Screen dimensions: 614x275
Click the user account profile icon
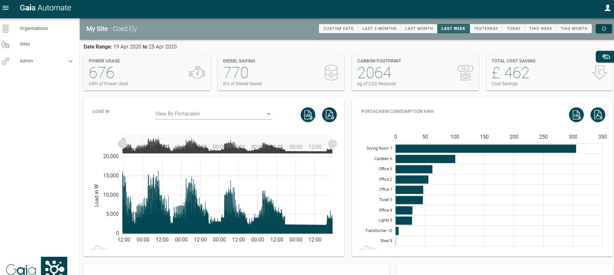click(x=607, y=8)
